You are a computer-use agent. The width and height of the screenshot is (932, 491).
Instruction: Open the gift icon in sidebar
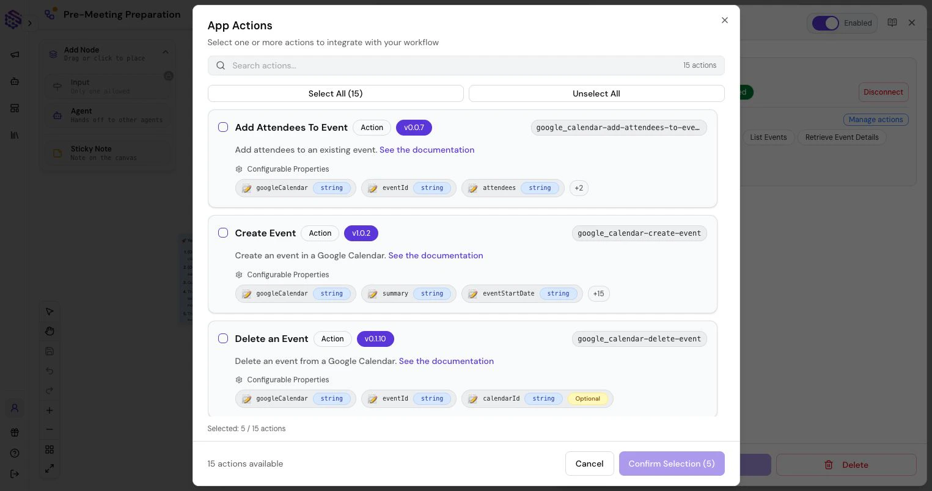pos(15,432)
